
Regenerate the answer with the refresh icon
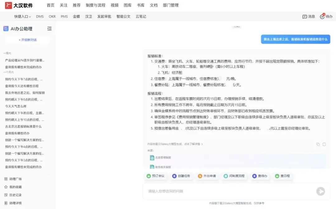[x=324, y=144]
